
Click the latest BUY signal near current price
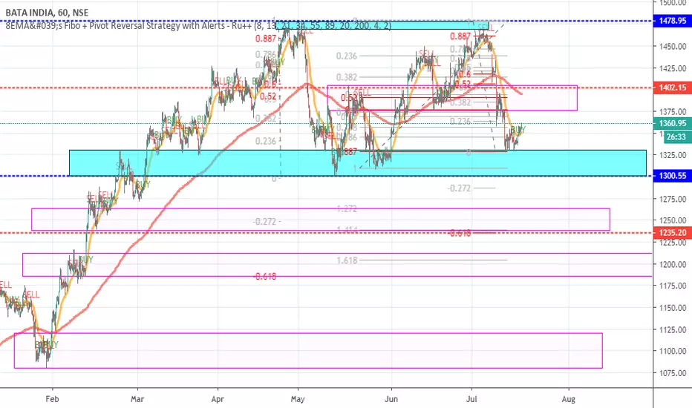point(518,130)
